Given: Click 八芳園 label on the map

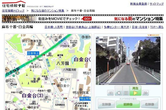Looking at the screenshot, I should (x=63, y=63).
